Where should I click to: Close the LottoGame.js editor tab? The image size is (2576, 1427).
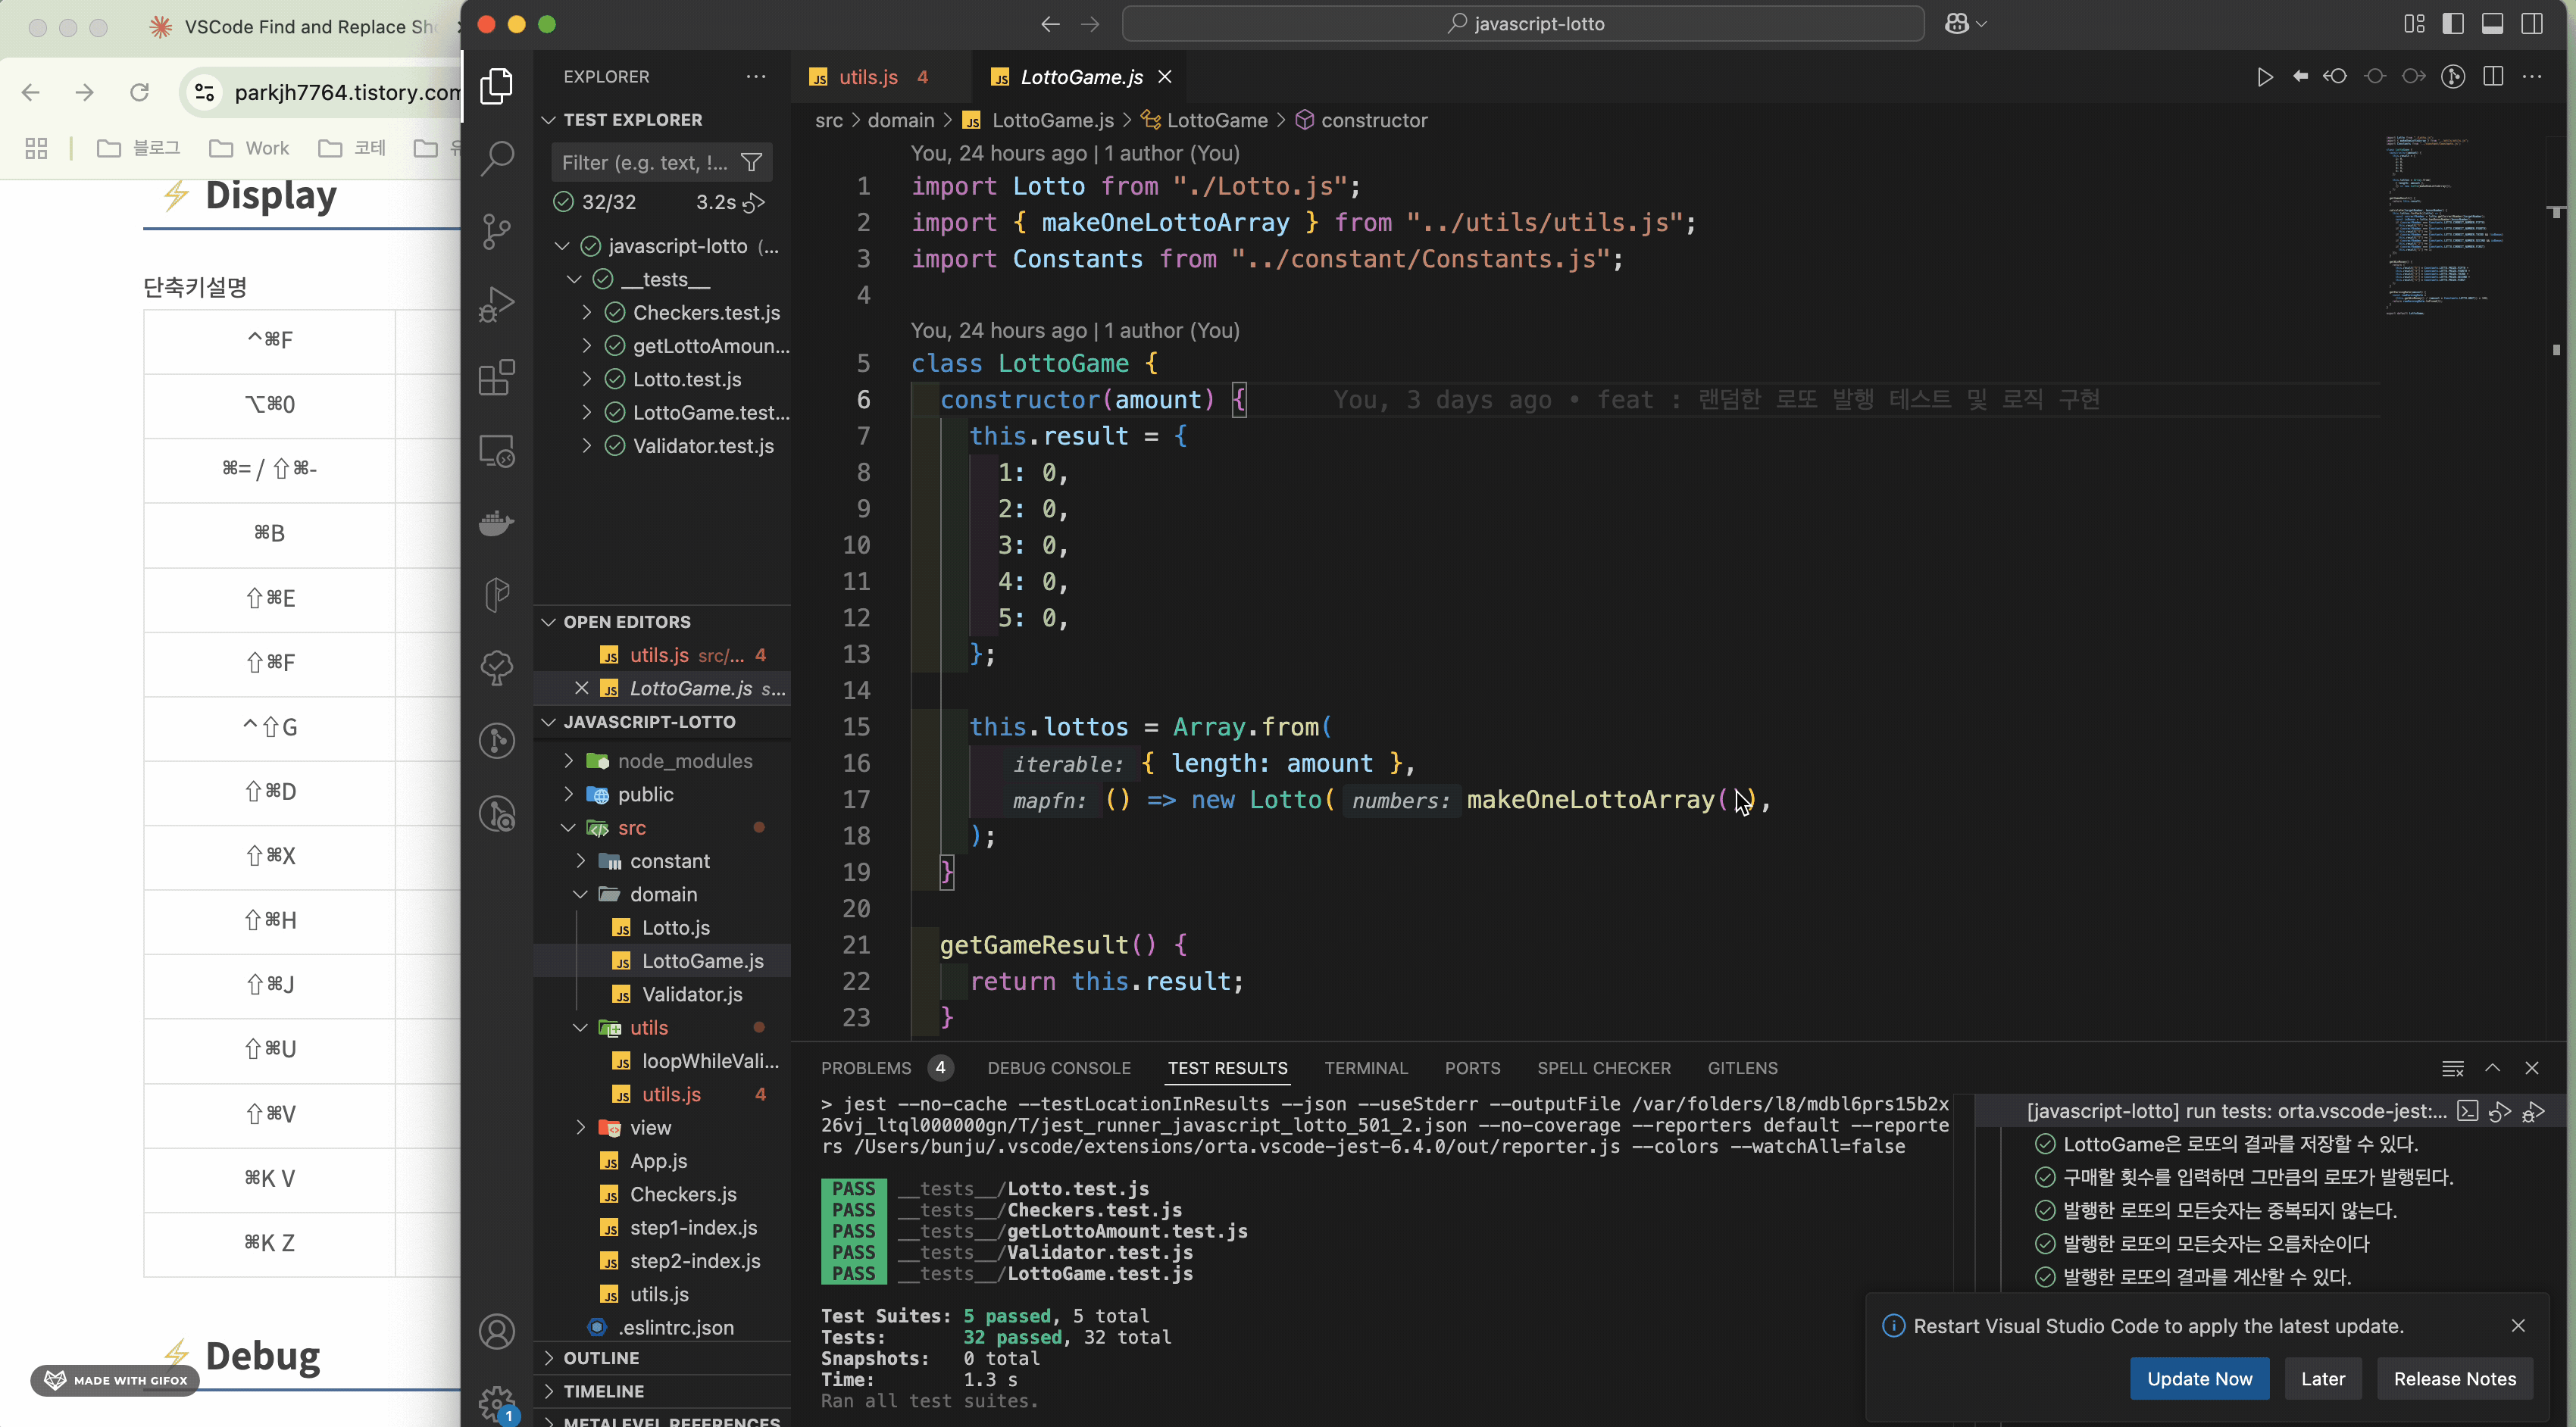coord(1165,77)
